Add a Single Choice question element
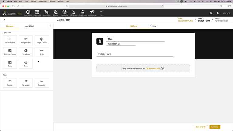233x131 pixels. point(42,40)
